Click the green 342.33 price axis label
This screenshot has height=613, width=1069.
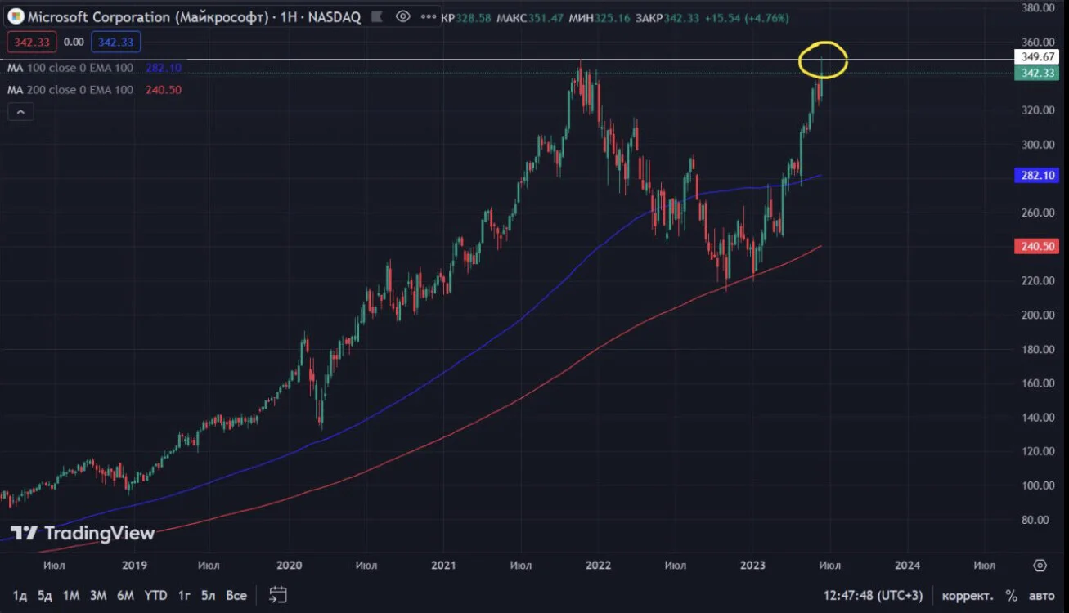pos(1036,73)
